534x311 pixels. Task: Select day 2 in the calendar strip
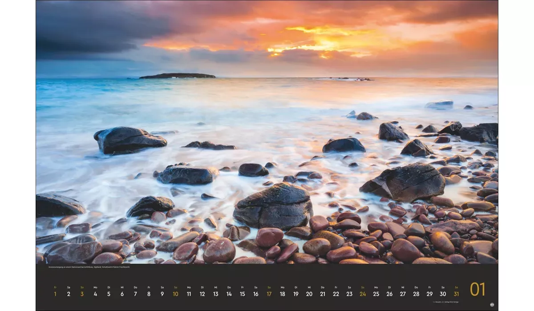(x=69, y=291)
